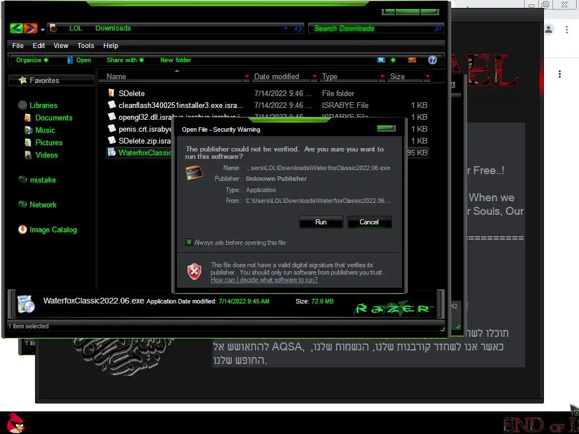Image resolution: width=579 pixels, height=434 pixels.
Task: Select the cleanflash3400251installer3.exe file
Action: 181,105
